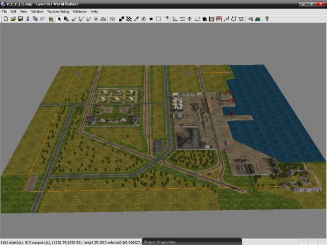The image size is (327, 245).
Task: Select the pointer arrow tool
Action: pyautogui.click(x=60, y=19)
